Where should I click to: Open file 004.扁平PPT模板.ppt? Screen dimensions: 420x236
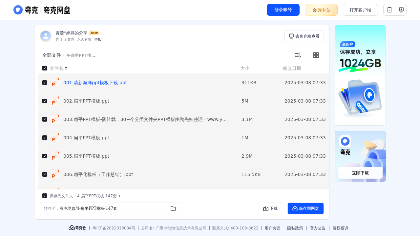[86, 138]
